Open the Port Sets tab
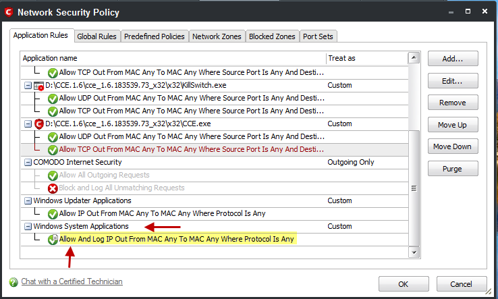This screenshot has height=299, width=498. point(318,36)
